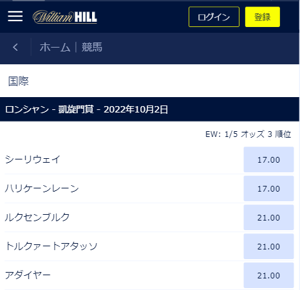Collapse the ロンシャン 凱旋門賞 race header
The width and height of the screenshot is (300, 290).
149,109
